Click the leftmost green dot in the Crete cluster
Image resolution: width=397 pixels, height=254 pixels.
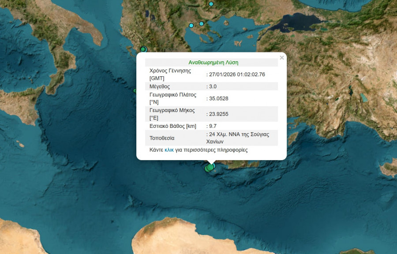tap(206, 168)
